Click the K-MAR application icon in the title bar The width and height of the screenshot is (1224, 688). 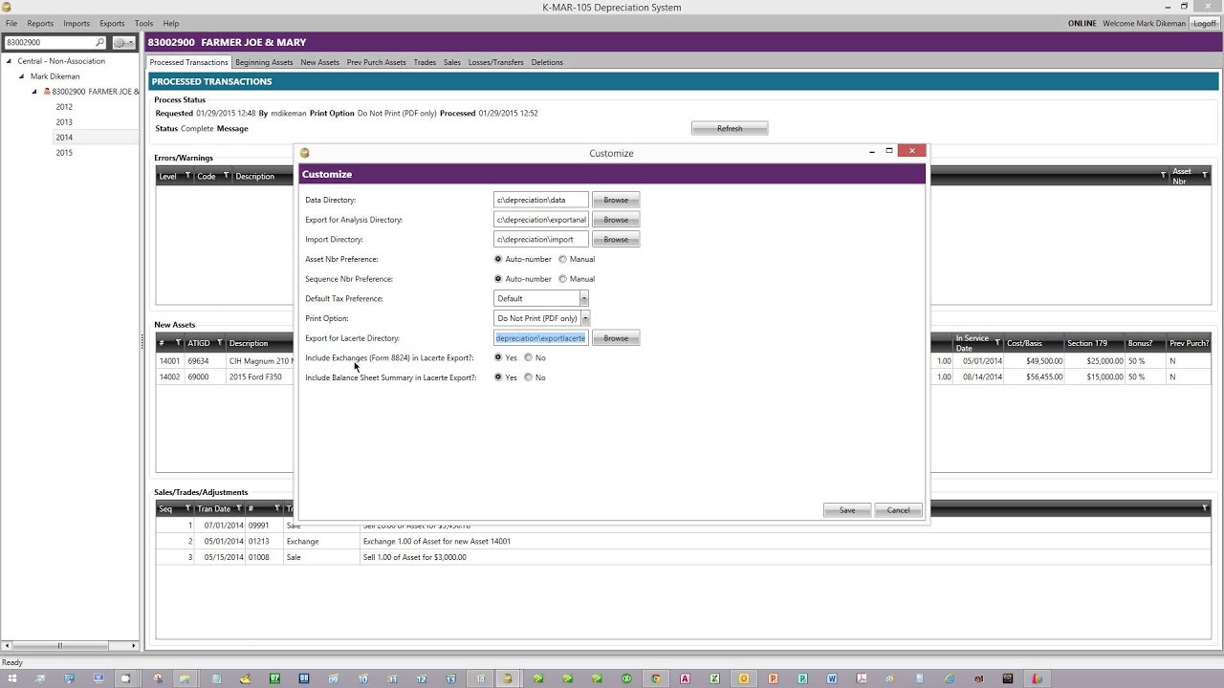[7, 8]
